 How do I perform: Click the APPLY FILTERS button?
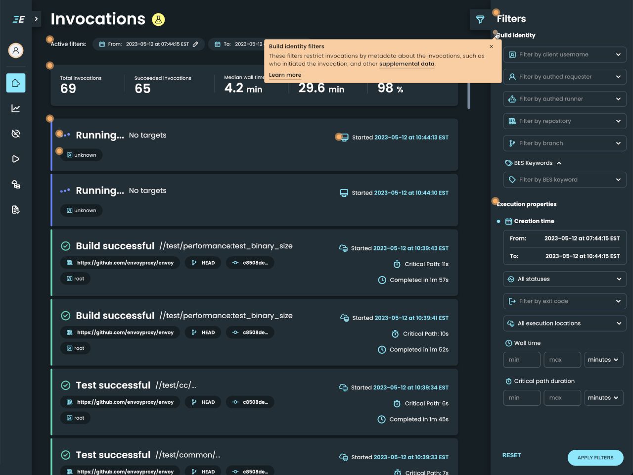click(595, 458)
